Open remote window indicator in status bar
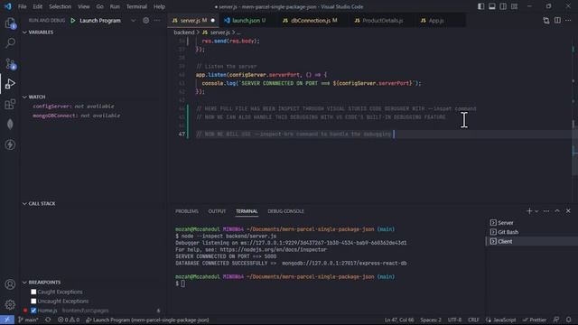The width and height of the screenshot is (578, 325). pos(7,320)
